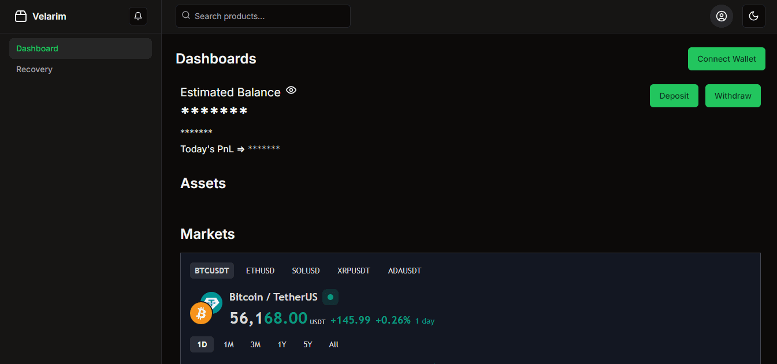Select the All chart timeframe
This screenshot has width=777, height=364.
coord(334,344)
